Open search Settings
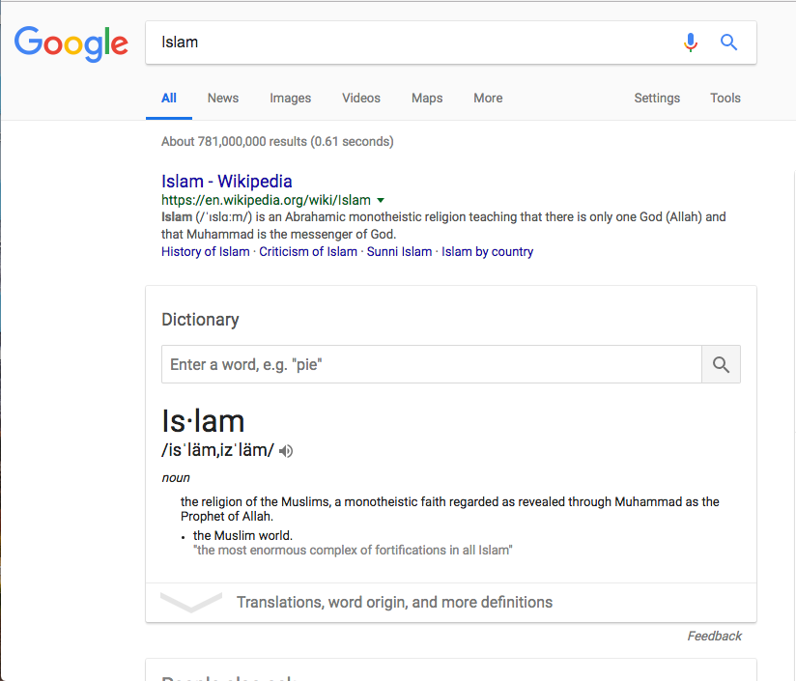Image resolution: width=796 pixels, height=681 pixels. 657,98
